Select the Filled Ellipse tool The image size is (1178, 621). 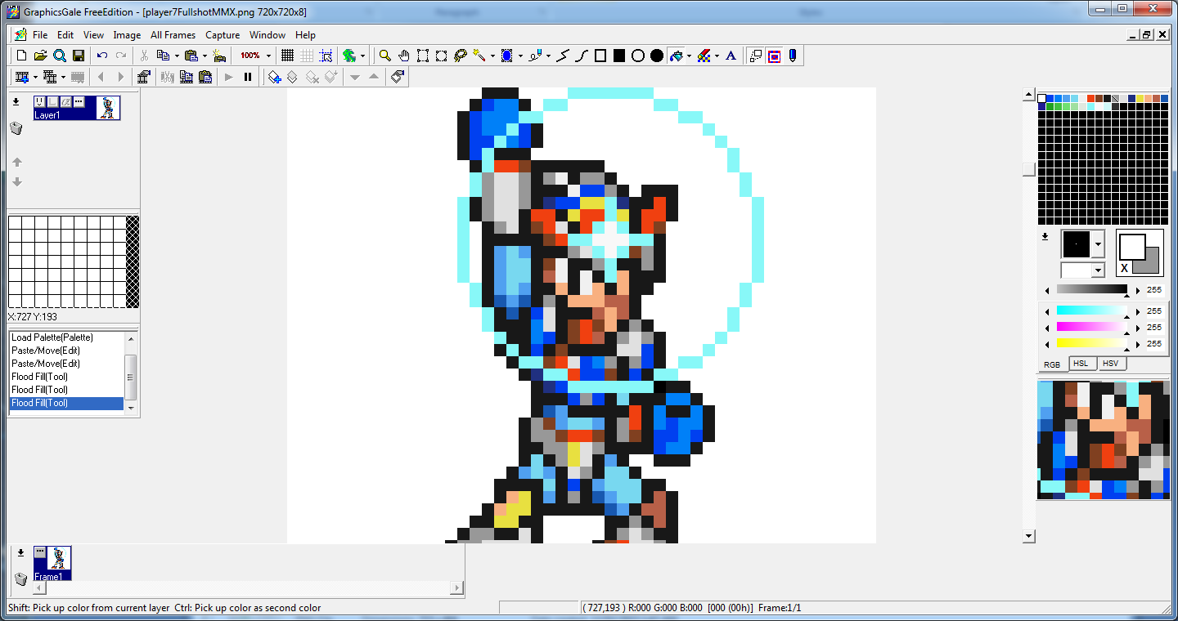click(x=657, y=56)
